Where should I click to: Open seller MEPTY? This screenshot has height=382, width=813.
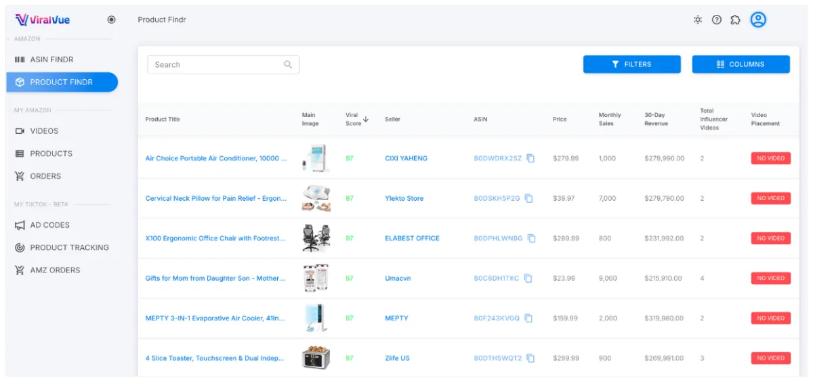[396, 318]
